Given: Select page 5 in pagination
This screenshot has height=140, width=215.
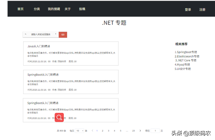Looking at the screenshot, I should coord(121,131).
